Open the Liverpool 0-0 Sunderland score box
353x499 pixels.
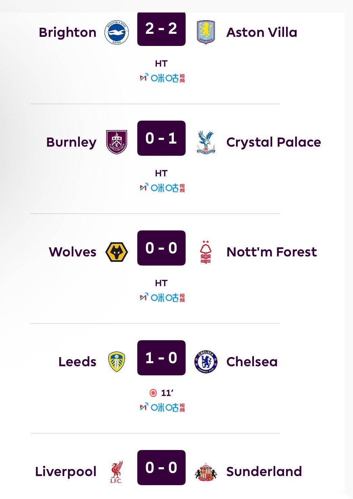point(161,468)
